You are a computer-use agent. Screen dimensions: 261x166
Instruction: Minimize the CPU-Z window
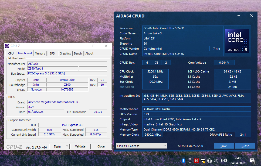point(82,46)
